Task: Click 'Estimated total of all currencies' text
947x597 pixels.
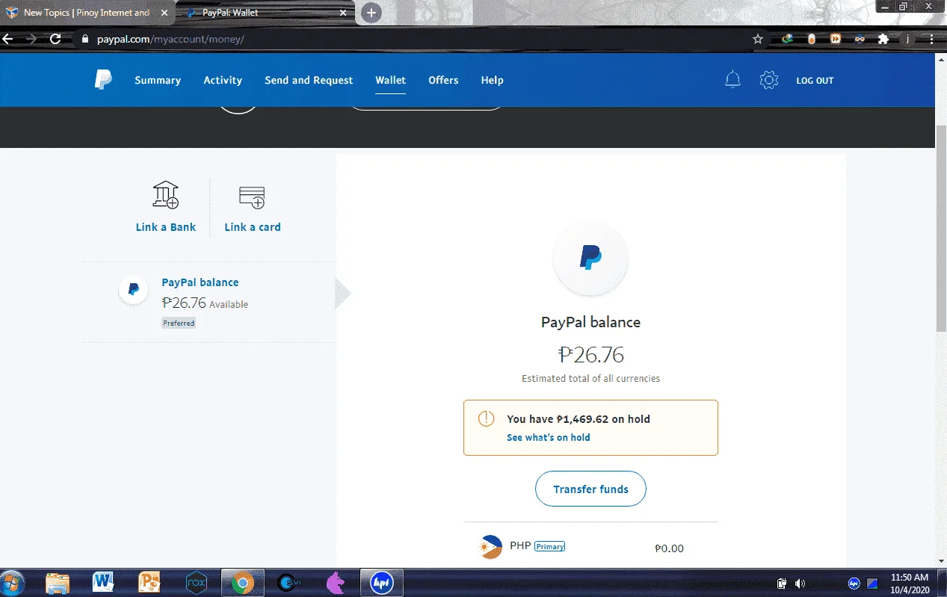Action: tap(590, 378)
